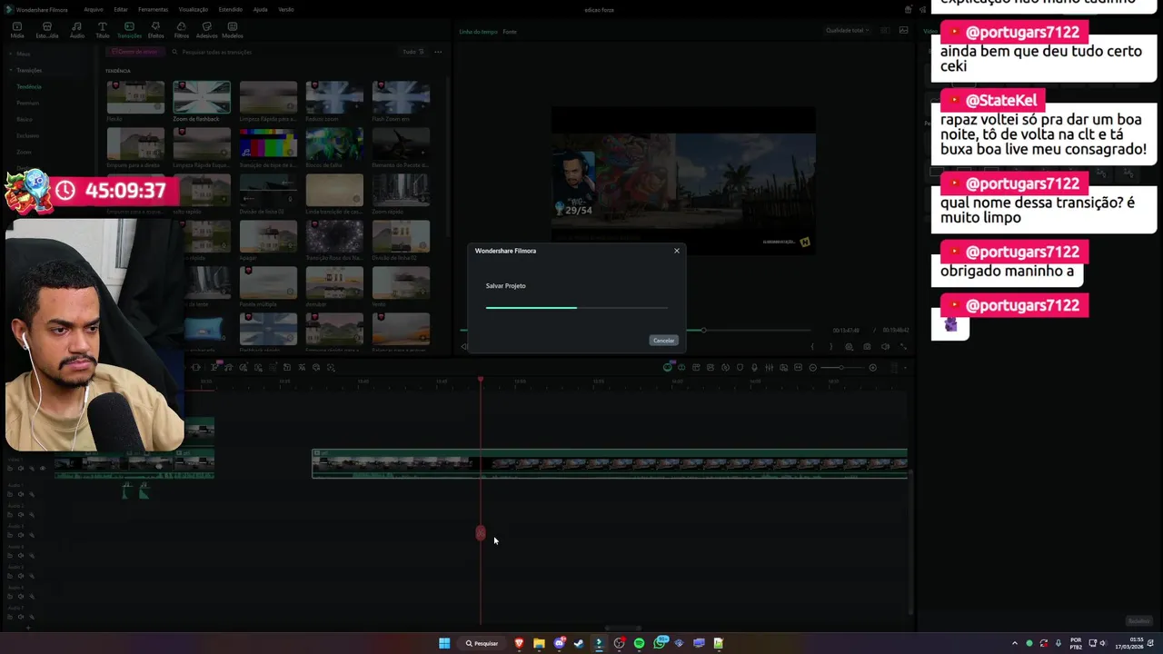Click the preview zoom magnifier icon under player
1163x654 pixels.
coord(849,347)
